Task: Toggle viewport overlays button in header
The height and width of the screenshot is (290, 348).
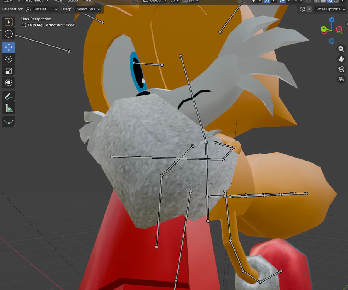Action: point(282,1)
